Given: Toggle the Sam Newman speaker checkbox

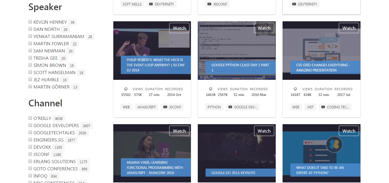Looking at the screenshot, I should click(x=30, y=51).
